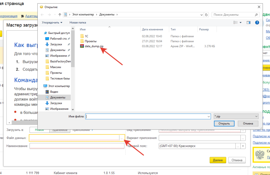Open the pinned Загрузки under Быстрый доступ

click(57, 44)
